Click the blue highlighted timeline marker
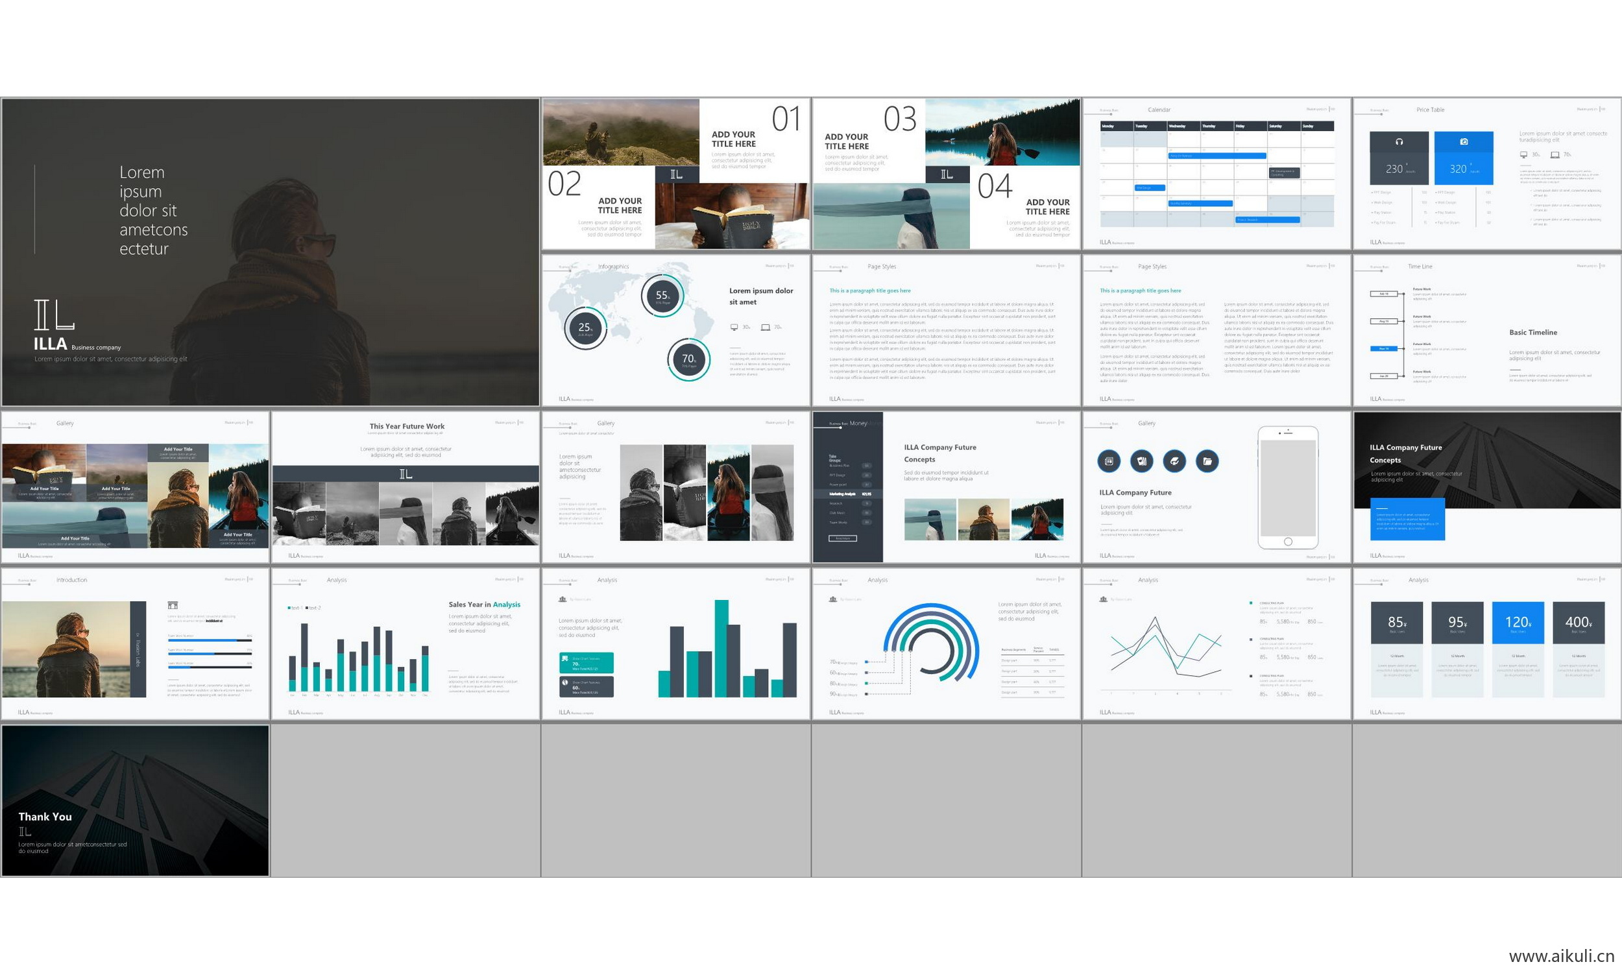1622x973 pixels. [1383, 349]
